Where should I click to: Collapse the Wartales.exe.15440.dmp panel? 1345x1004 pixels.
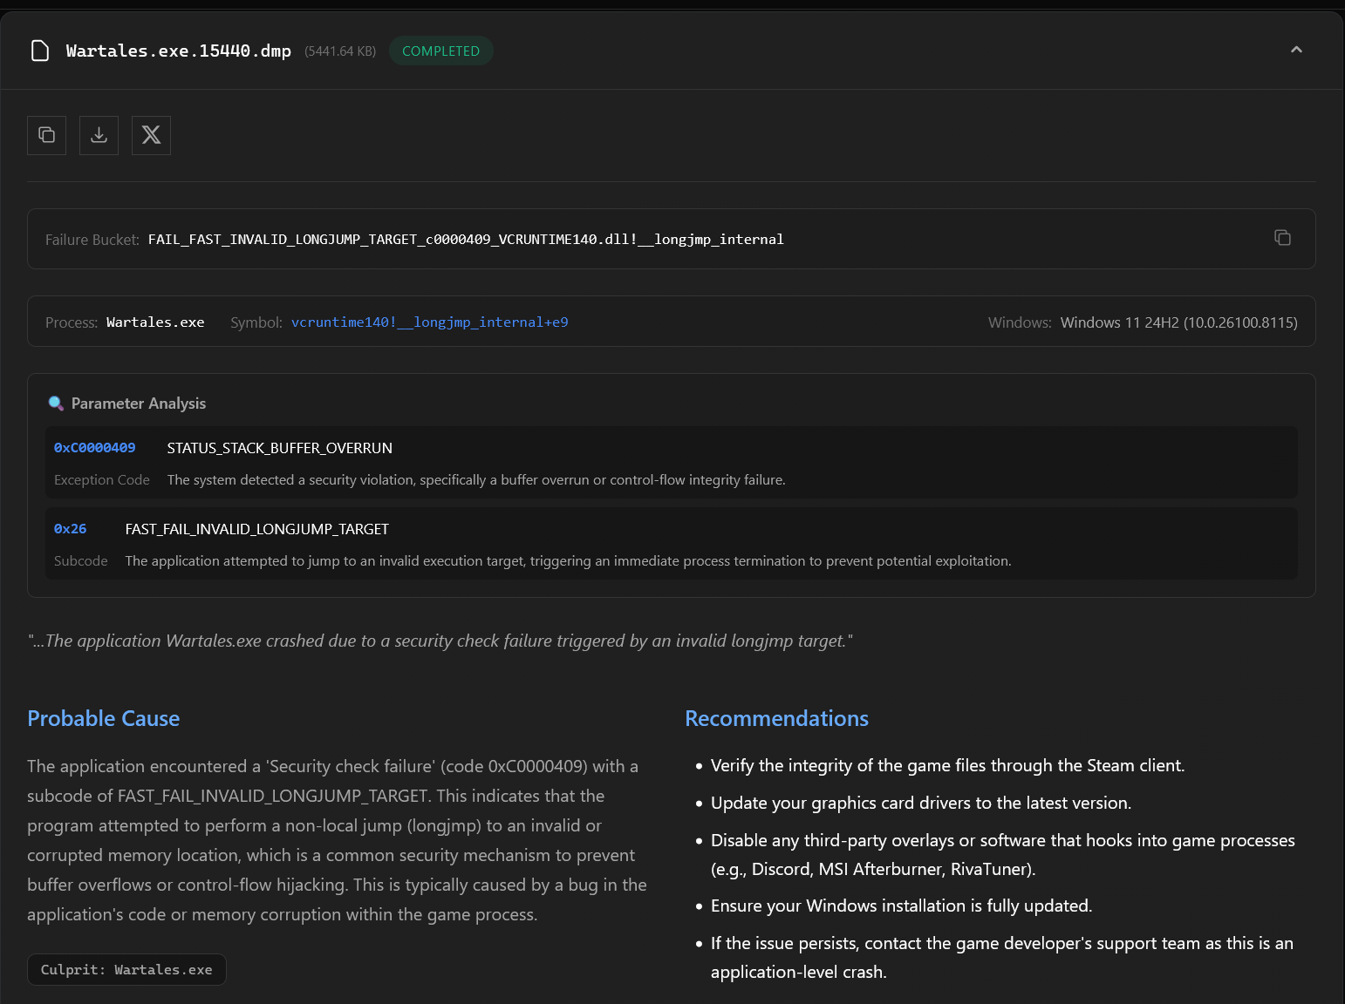click(1296, 50)
